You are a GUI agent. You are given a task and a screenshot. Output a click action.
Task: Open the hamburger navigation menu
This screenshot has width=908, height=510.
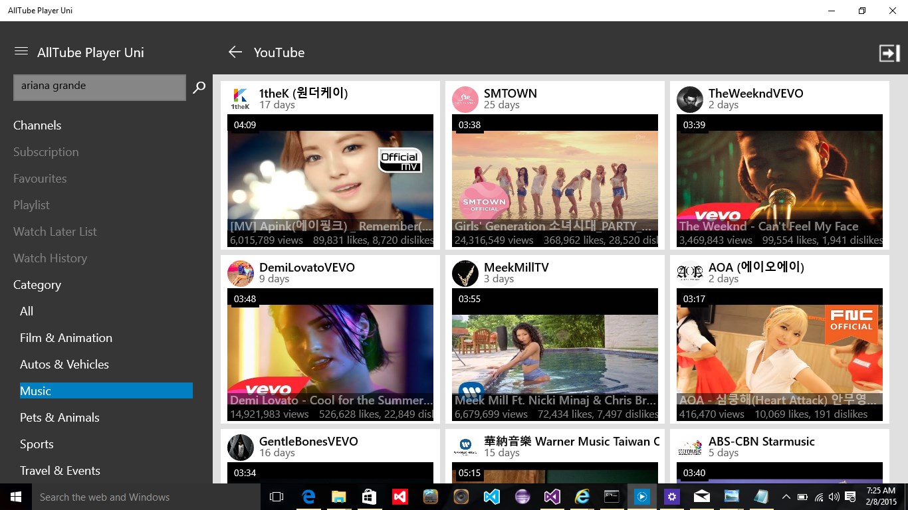pos(21,52)
